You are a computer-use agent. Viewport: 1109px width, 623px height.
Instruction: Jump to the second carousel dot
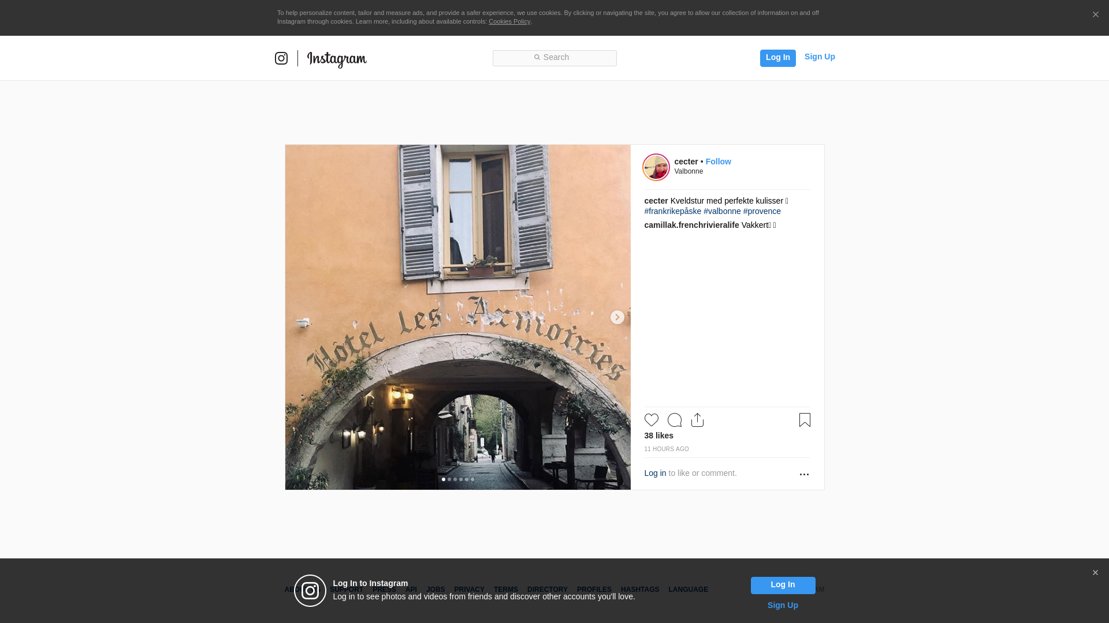pos(449,479)
